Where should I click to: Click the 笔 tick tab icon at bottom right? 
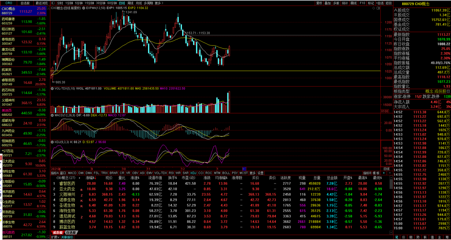pyautogui.click(x=397, y=237)
